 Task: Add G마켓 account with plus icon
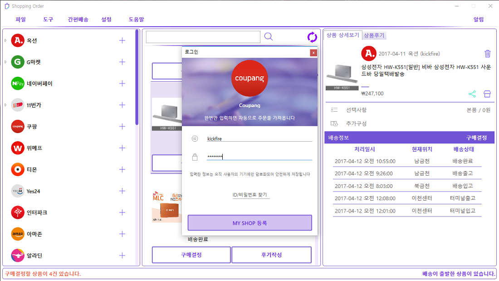point(122,62)
